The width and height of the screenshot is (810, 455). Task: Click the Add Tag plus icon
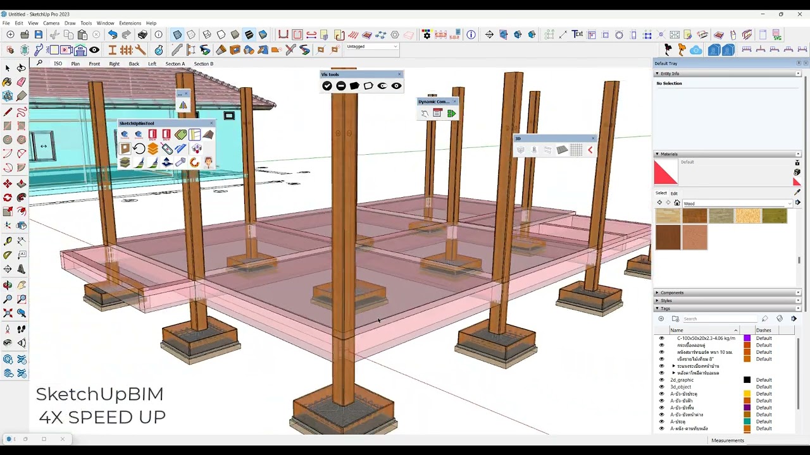(661, 318)
